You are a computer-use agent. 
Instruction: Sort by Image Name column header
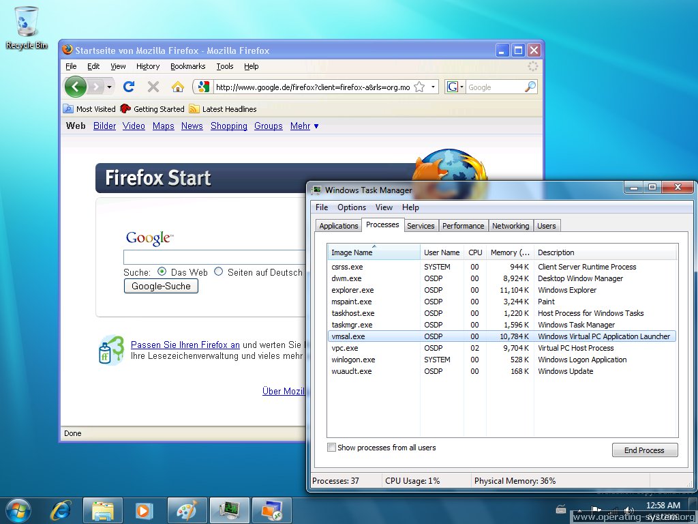[x=374, y=252]
